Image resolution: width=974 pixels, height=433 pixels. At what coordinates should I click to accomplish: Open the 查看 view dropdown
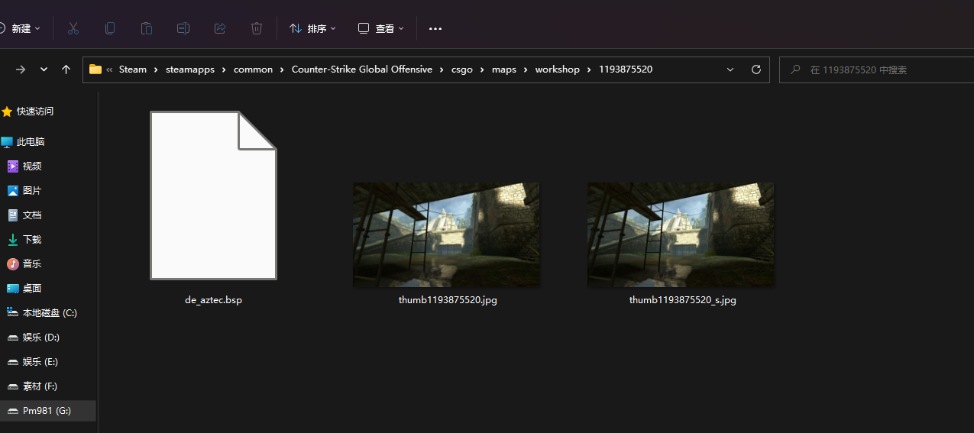(x=380, y=28)
